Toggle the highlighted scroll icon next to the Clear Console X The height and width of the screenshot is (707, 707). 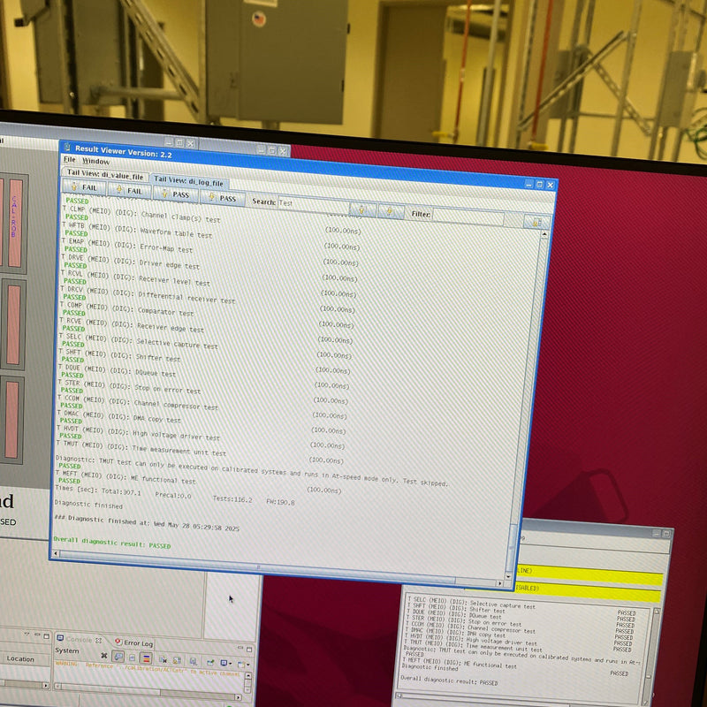pos(118,656)
